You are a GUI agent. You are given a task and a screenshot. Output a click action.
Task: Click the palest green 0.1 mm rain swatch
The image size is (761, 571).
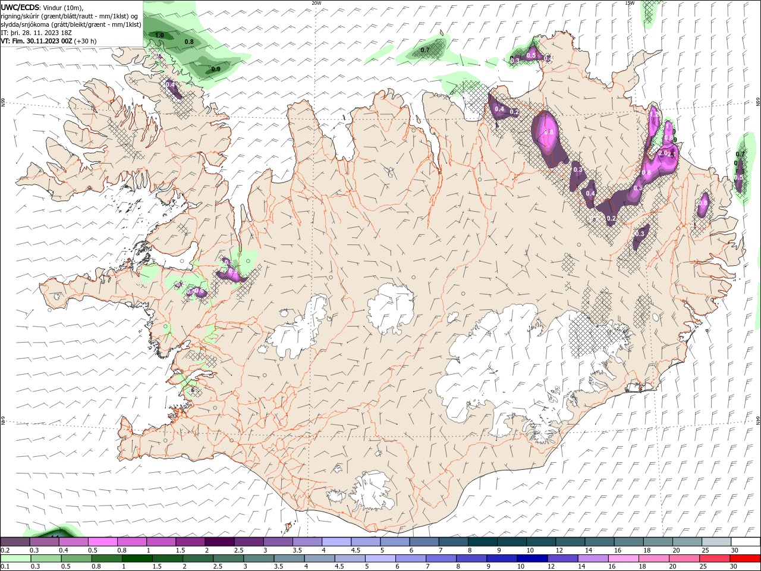pyautogui.click(x=15, y=559)
